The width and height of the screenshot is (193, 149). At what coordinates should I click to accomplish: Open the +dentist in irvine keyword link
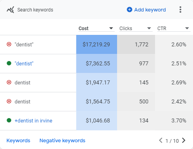tap(34, 120)
